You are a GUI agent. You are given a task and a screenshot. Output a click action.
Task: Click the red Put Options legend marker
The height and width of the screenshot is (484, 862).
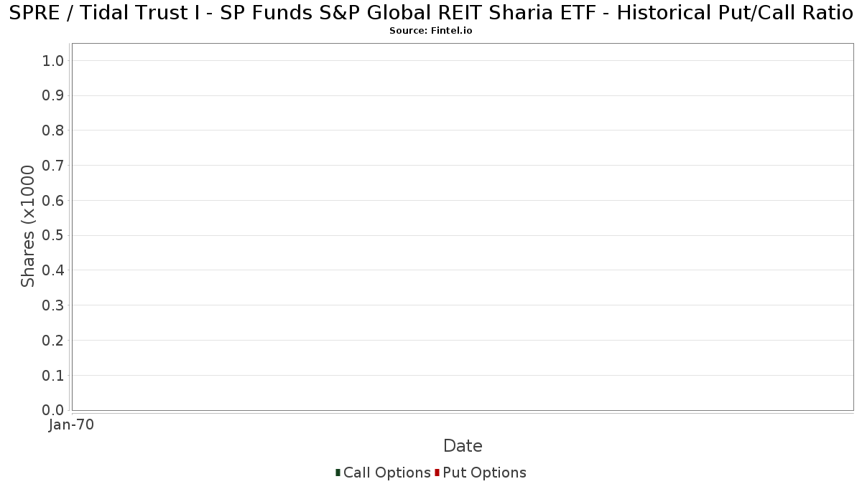click(x=437, y=473)
